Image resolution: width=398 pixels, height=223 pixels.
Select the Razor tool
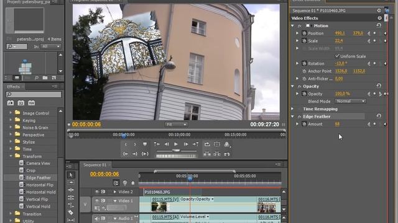[x=71, y=212]
